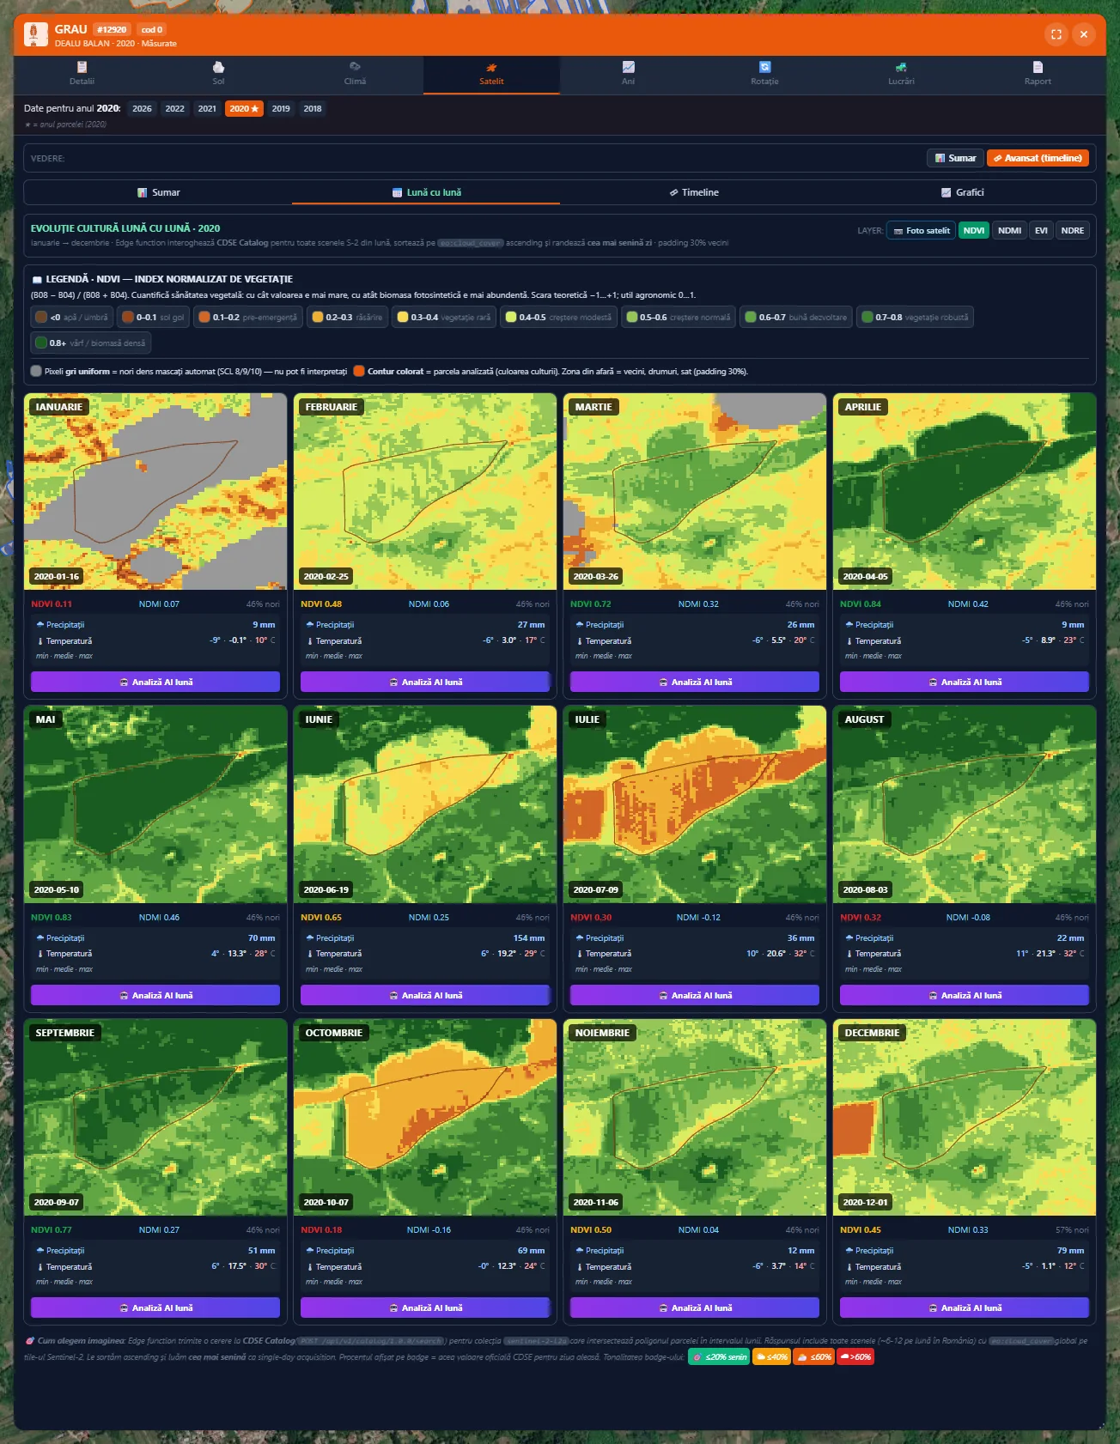The height and width of the screenshot is (1444, 1120).
Task: Select year 2021
Action: [x=207, y=109]
